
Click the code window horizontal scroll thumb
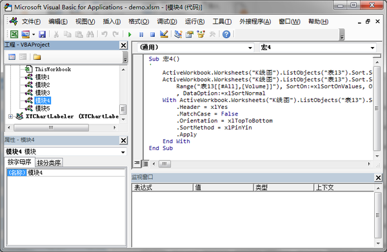point(164,164)
